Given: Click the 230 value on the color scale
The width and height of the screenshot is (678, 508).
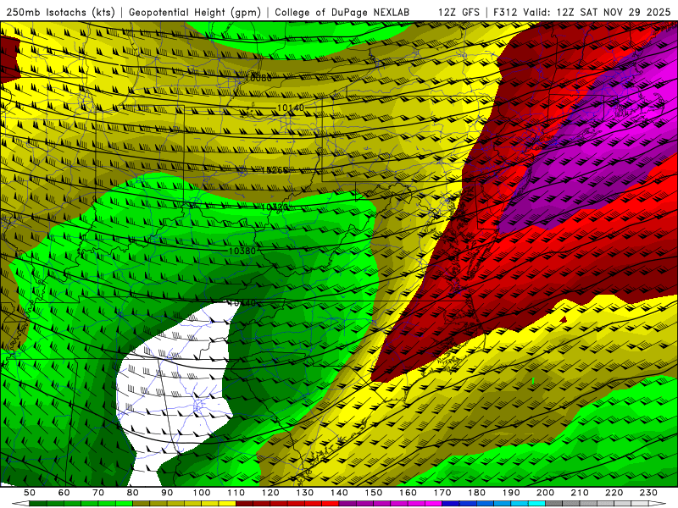Looking at the screenshot, I should click(x=649, y=493).
